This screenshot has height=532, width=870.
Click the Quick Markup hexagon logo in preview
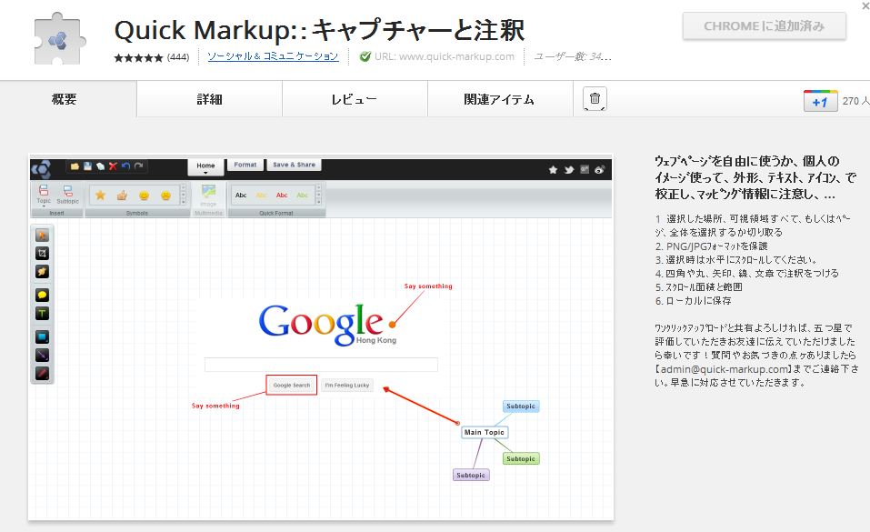pos(41,169)
